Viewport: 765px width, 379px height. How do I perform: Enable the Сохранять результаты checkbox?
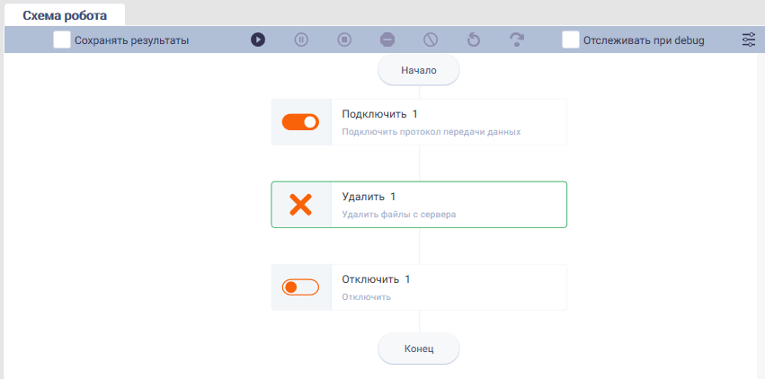[x=62, y=40]
